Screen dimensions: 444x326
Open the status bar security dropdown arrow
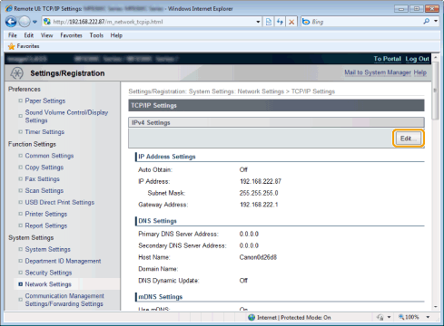click(389, 317)
